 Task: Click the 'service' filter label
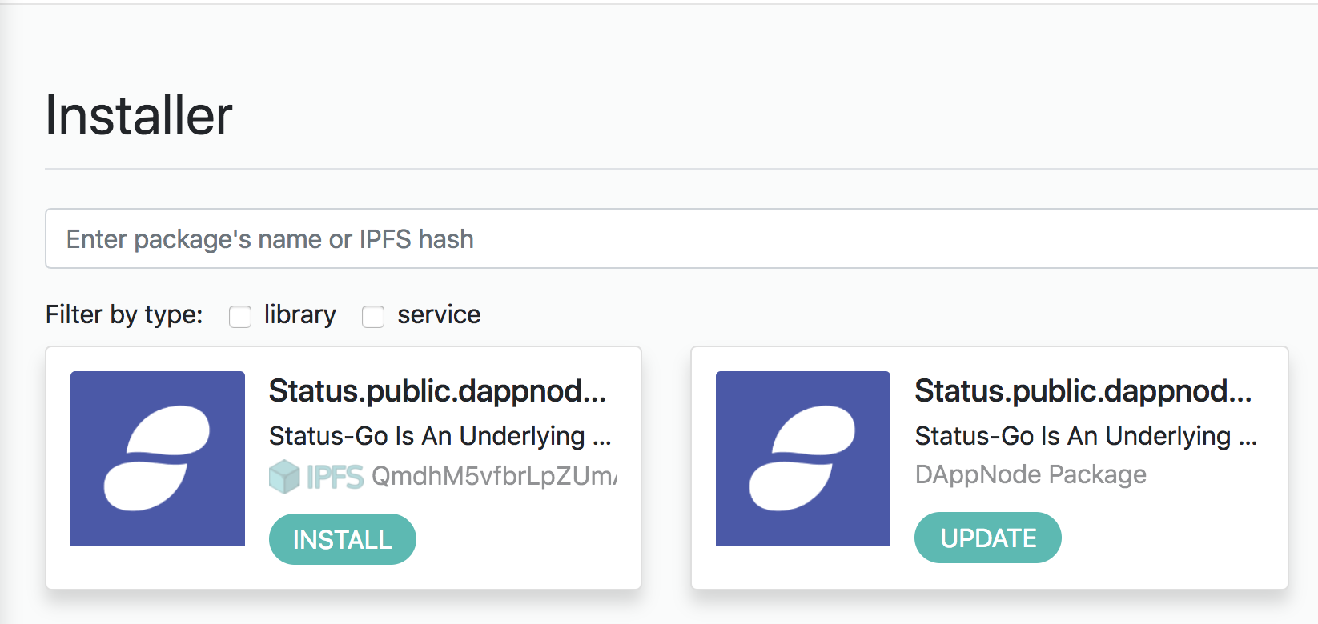pyautogui.click(x=439, y=314)
